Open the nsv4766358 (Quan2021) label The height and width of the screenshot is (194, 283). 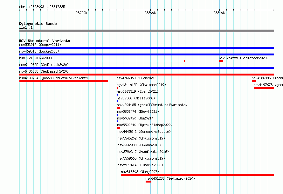coord(136,78)
